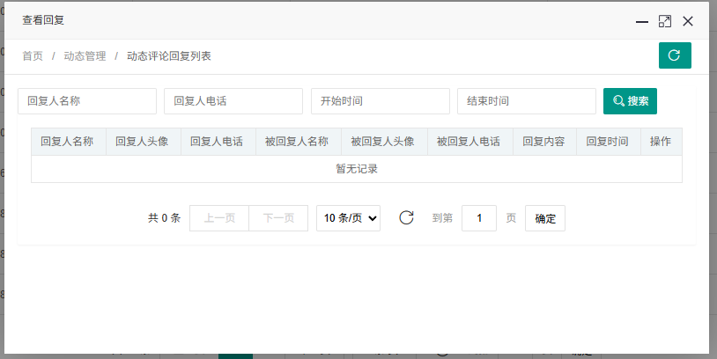This screenshot has width=717, height=359.
Task: Go to 首页 breadcrumb link
Action: click(33, 56)
